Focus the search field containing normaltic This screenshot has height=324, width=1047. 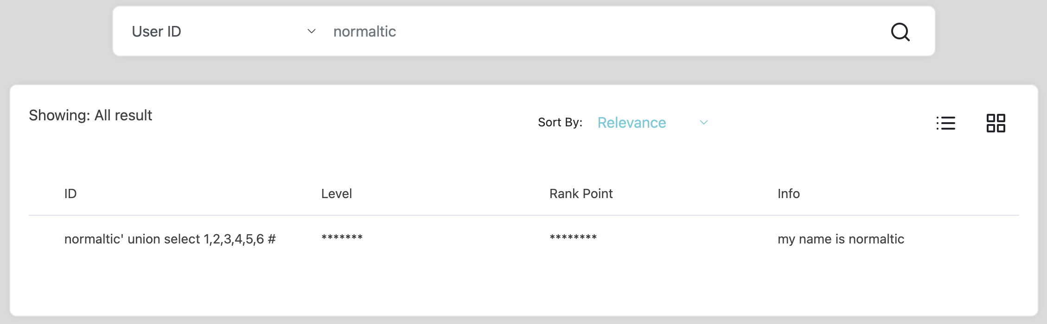(556, 31)
